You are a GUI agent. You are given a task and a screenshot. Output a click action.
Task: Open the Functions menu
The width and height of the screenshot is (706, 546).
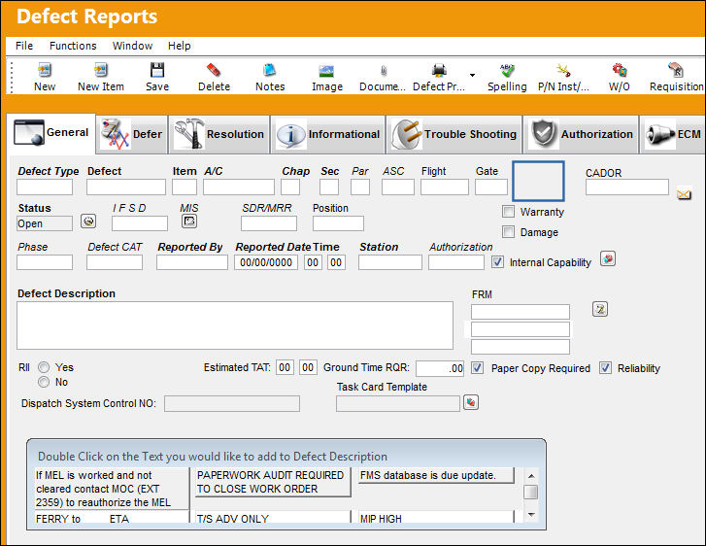click(x=73, y=46)
